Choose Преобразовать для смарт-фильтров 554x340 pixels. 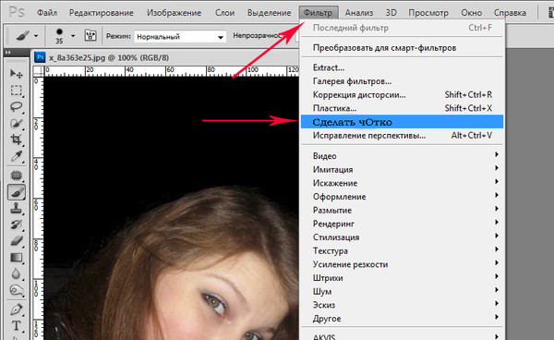[x=402, y=47]
